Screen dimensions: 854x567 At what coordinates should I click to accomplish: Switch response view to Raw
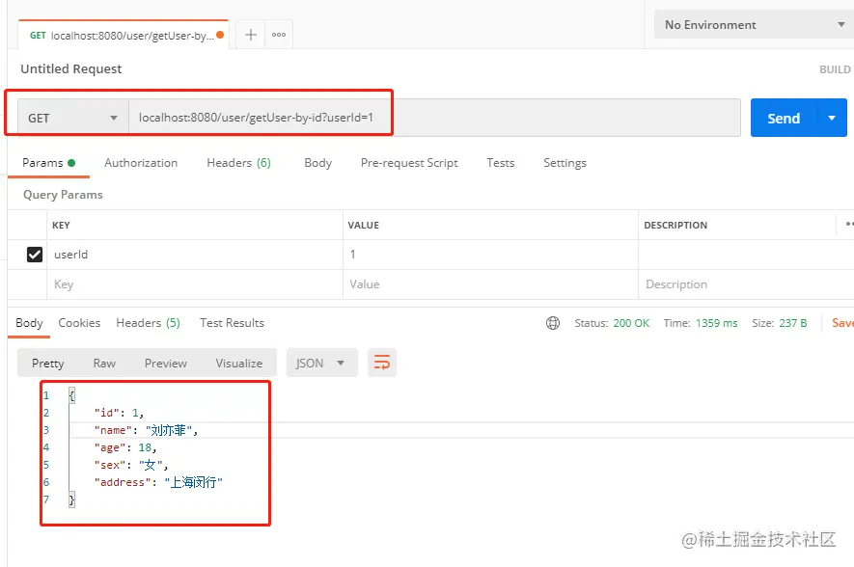pos(104,363)
